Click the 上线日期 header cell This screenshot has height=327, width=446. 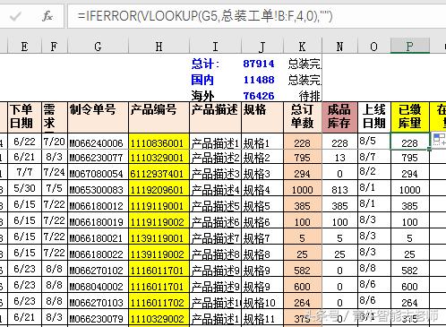374,117
